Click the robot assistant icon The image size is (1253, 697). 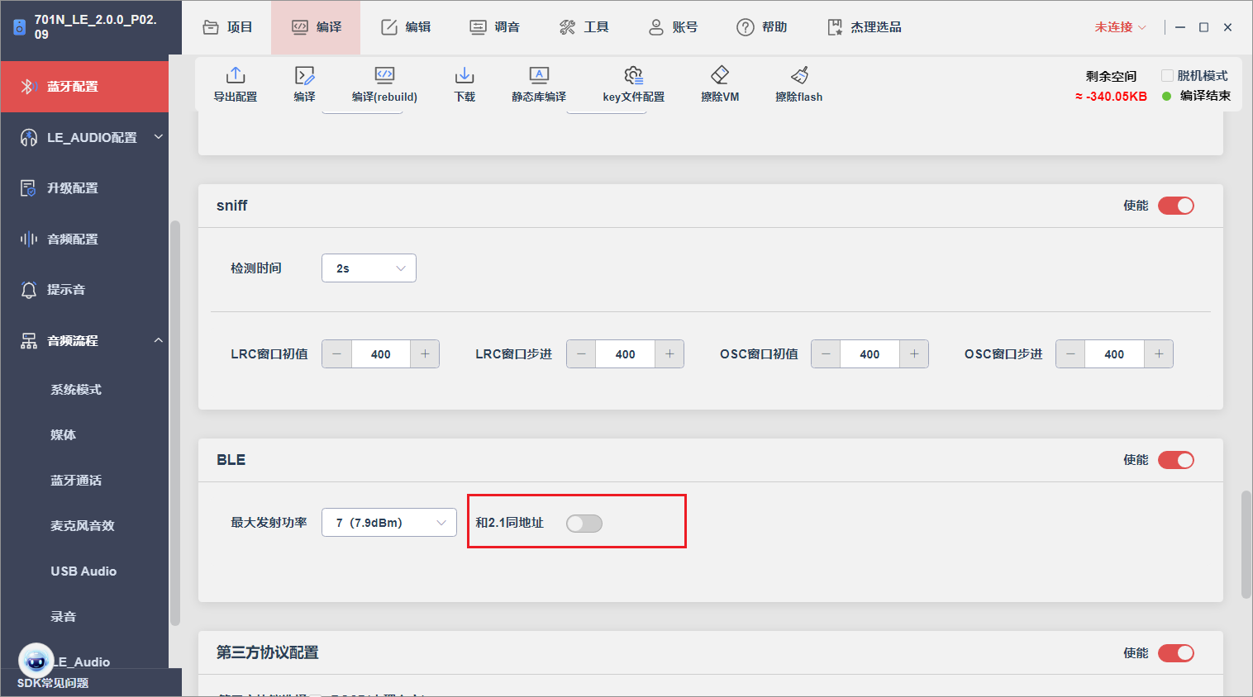36,661
